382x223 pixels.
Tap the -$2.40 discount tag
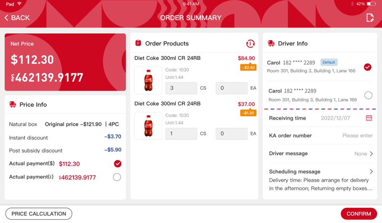248,67
